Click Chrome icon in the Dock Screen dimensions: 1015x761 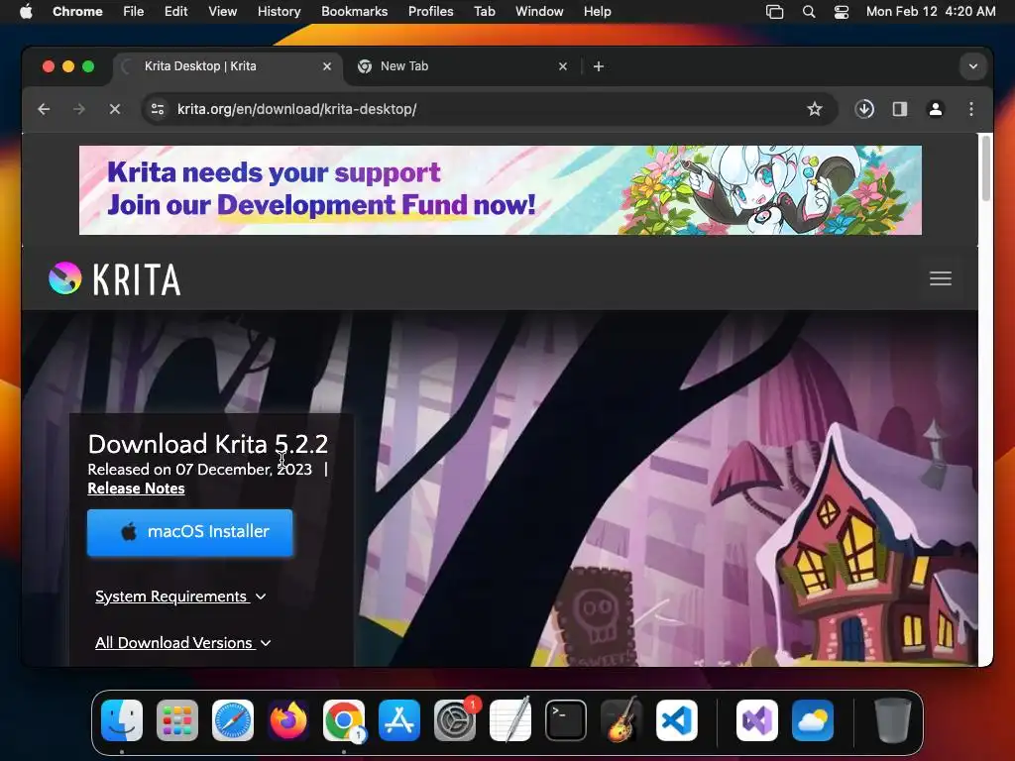coord(344,720)
